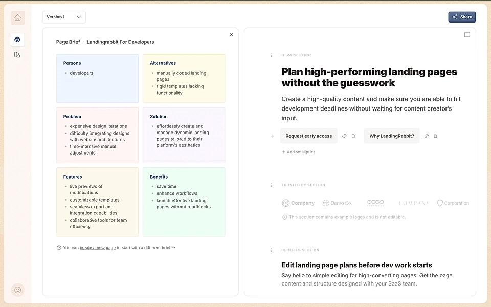491x307 pixels.
Task: Click the link icon beside Request early access
Action: 345,136
